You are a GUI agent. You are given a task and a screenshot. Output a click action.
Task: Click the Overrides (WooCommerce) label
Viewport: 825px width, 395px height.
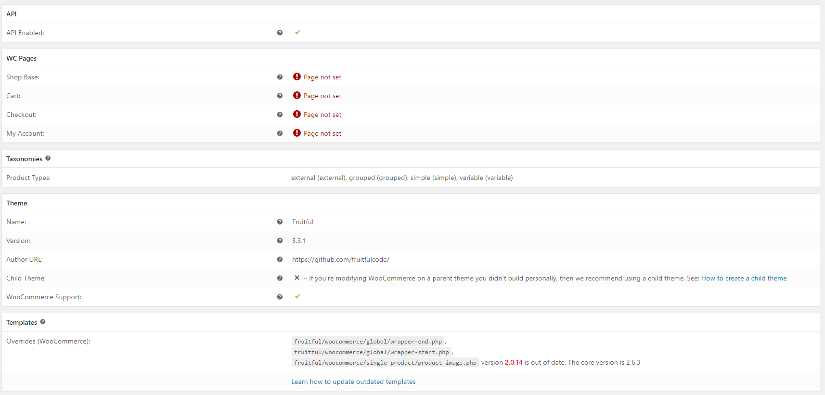(48, 341)
